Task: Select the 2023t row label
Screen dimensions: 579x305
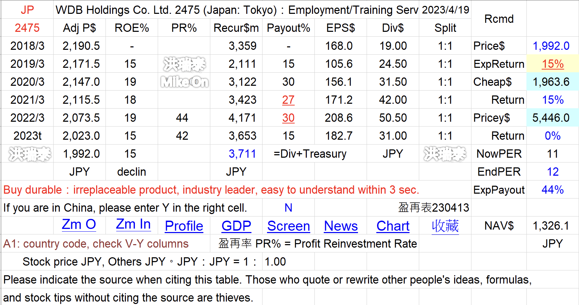Action: click(x=27, y=136)
